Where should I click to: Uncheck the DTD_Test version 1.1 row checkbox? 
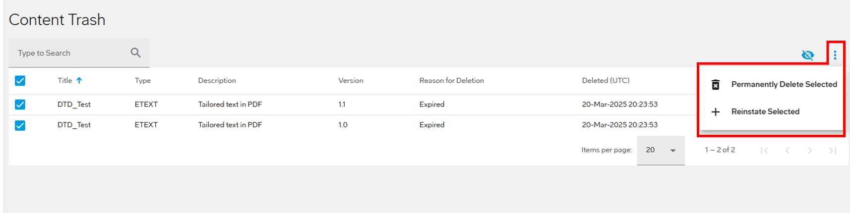point(20,105)
